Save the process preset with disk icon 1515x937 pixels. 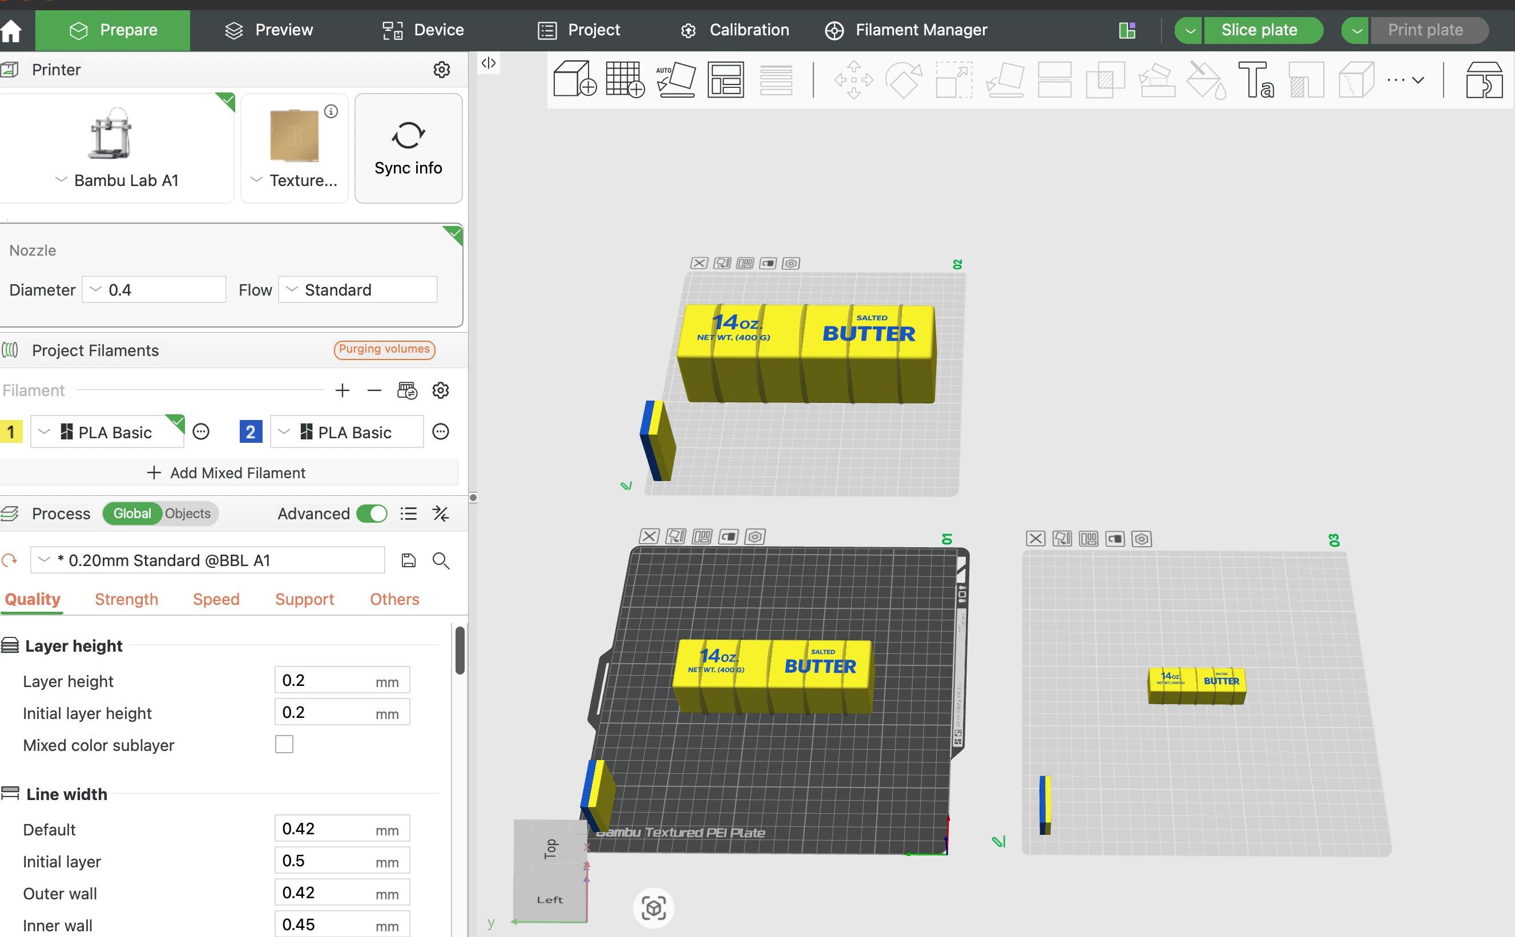(409, 560)
